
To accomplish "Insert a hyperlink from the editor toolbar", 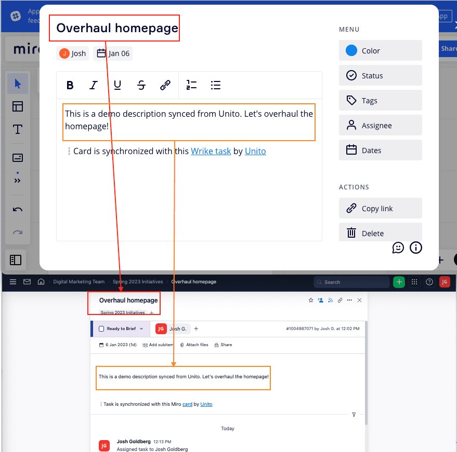I will pyautogui.click(x=165, y=85).
